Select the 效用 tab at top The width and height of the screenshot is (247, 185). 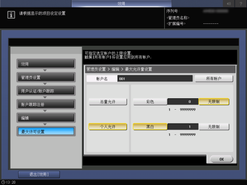click(121, 3)
